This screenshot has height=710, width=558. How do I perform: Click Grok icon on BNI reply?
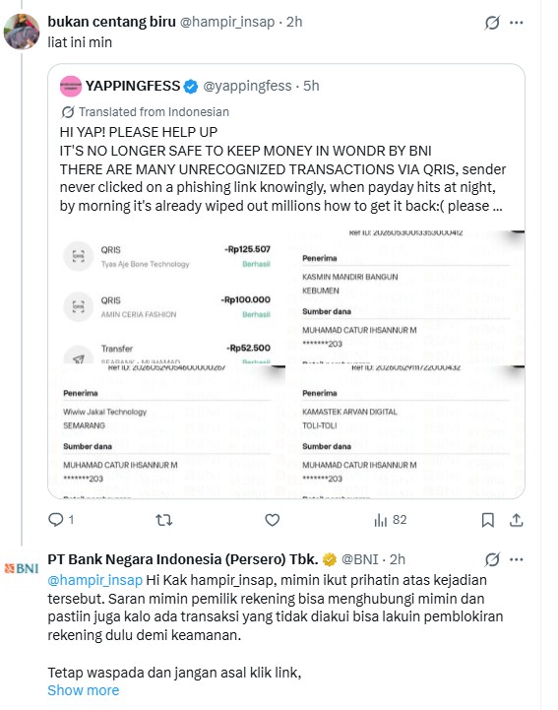tap(492, 559)
